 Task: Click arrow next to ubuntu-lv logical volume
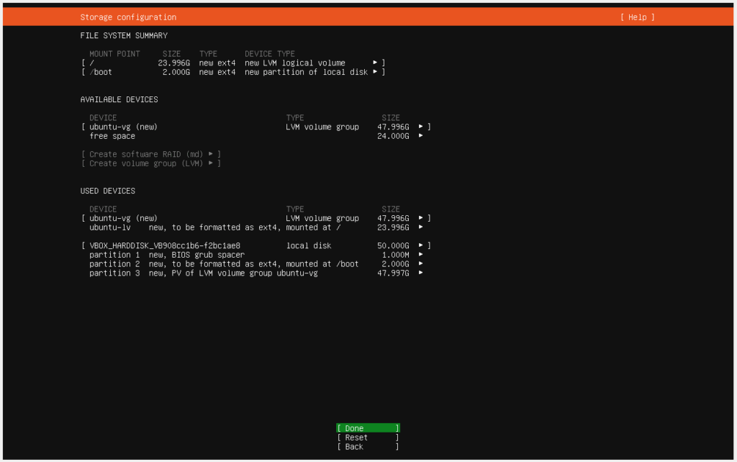click(x=421, y=227)
